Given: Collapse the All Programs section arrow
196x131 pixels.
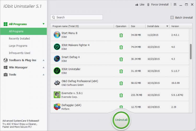Looking at the screenshot, I should tap(43, 24).
